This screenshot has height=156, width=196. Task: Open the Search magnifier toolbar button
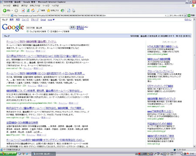[41, 10]
